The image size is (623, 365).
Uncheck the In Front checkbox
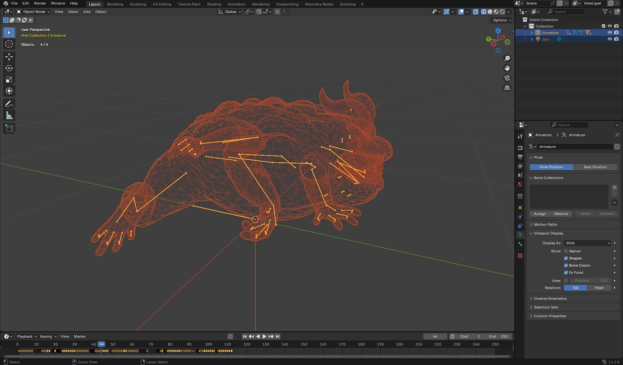(x=566, y=273)
